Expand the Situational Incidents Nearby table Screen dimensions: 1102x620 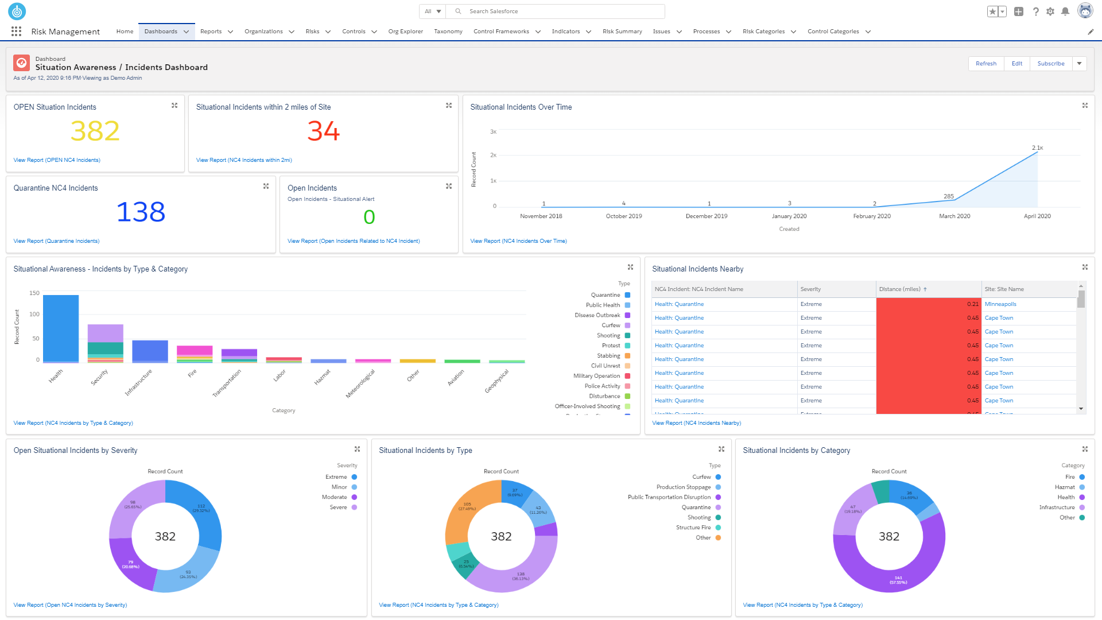pos(1085,267)
